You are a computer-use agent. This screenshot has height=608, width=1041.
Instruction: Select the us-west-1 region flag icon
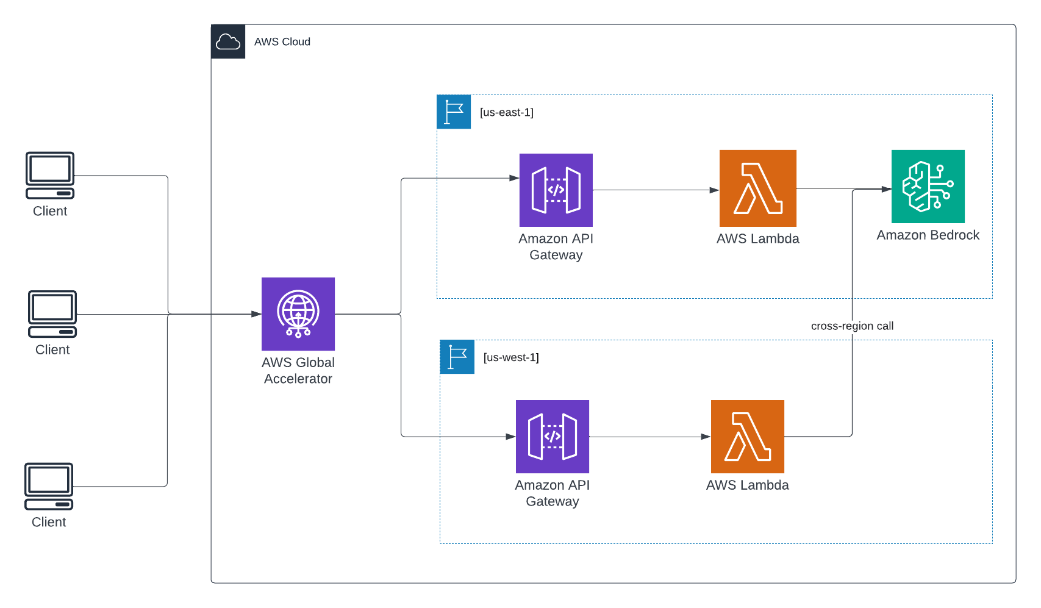point(457,357)
